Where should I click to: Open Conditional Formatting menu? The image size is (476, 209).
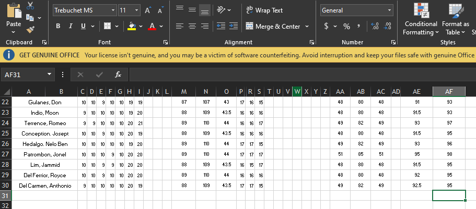click(421, 19)
